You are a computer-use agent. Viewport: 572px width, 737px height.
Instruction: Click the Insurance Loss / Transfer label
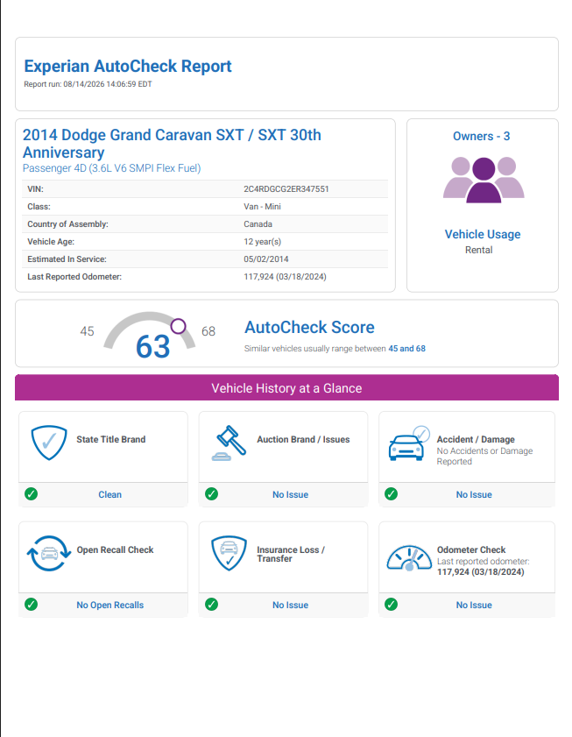click(291, 554)
